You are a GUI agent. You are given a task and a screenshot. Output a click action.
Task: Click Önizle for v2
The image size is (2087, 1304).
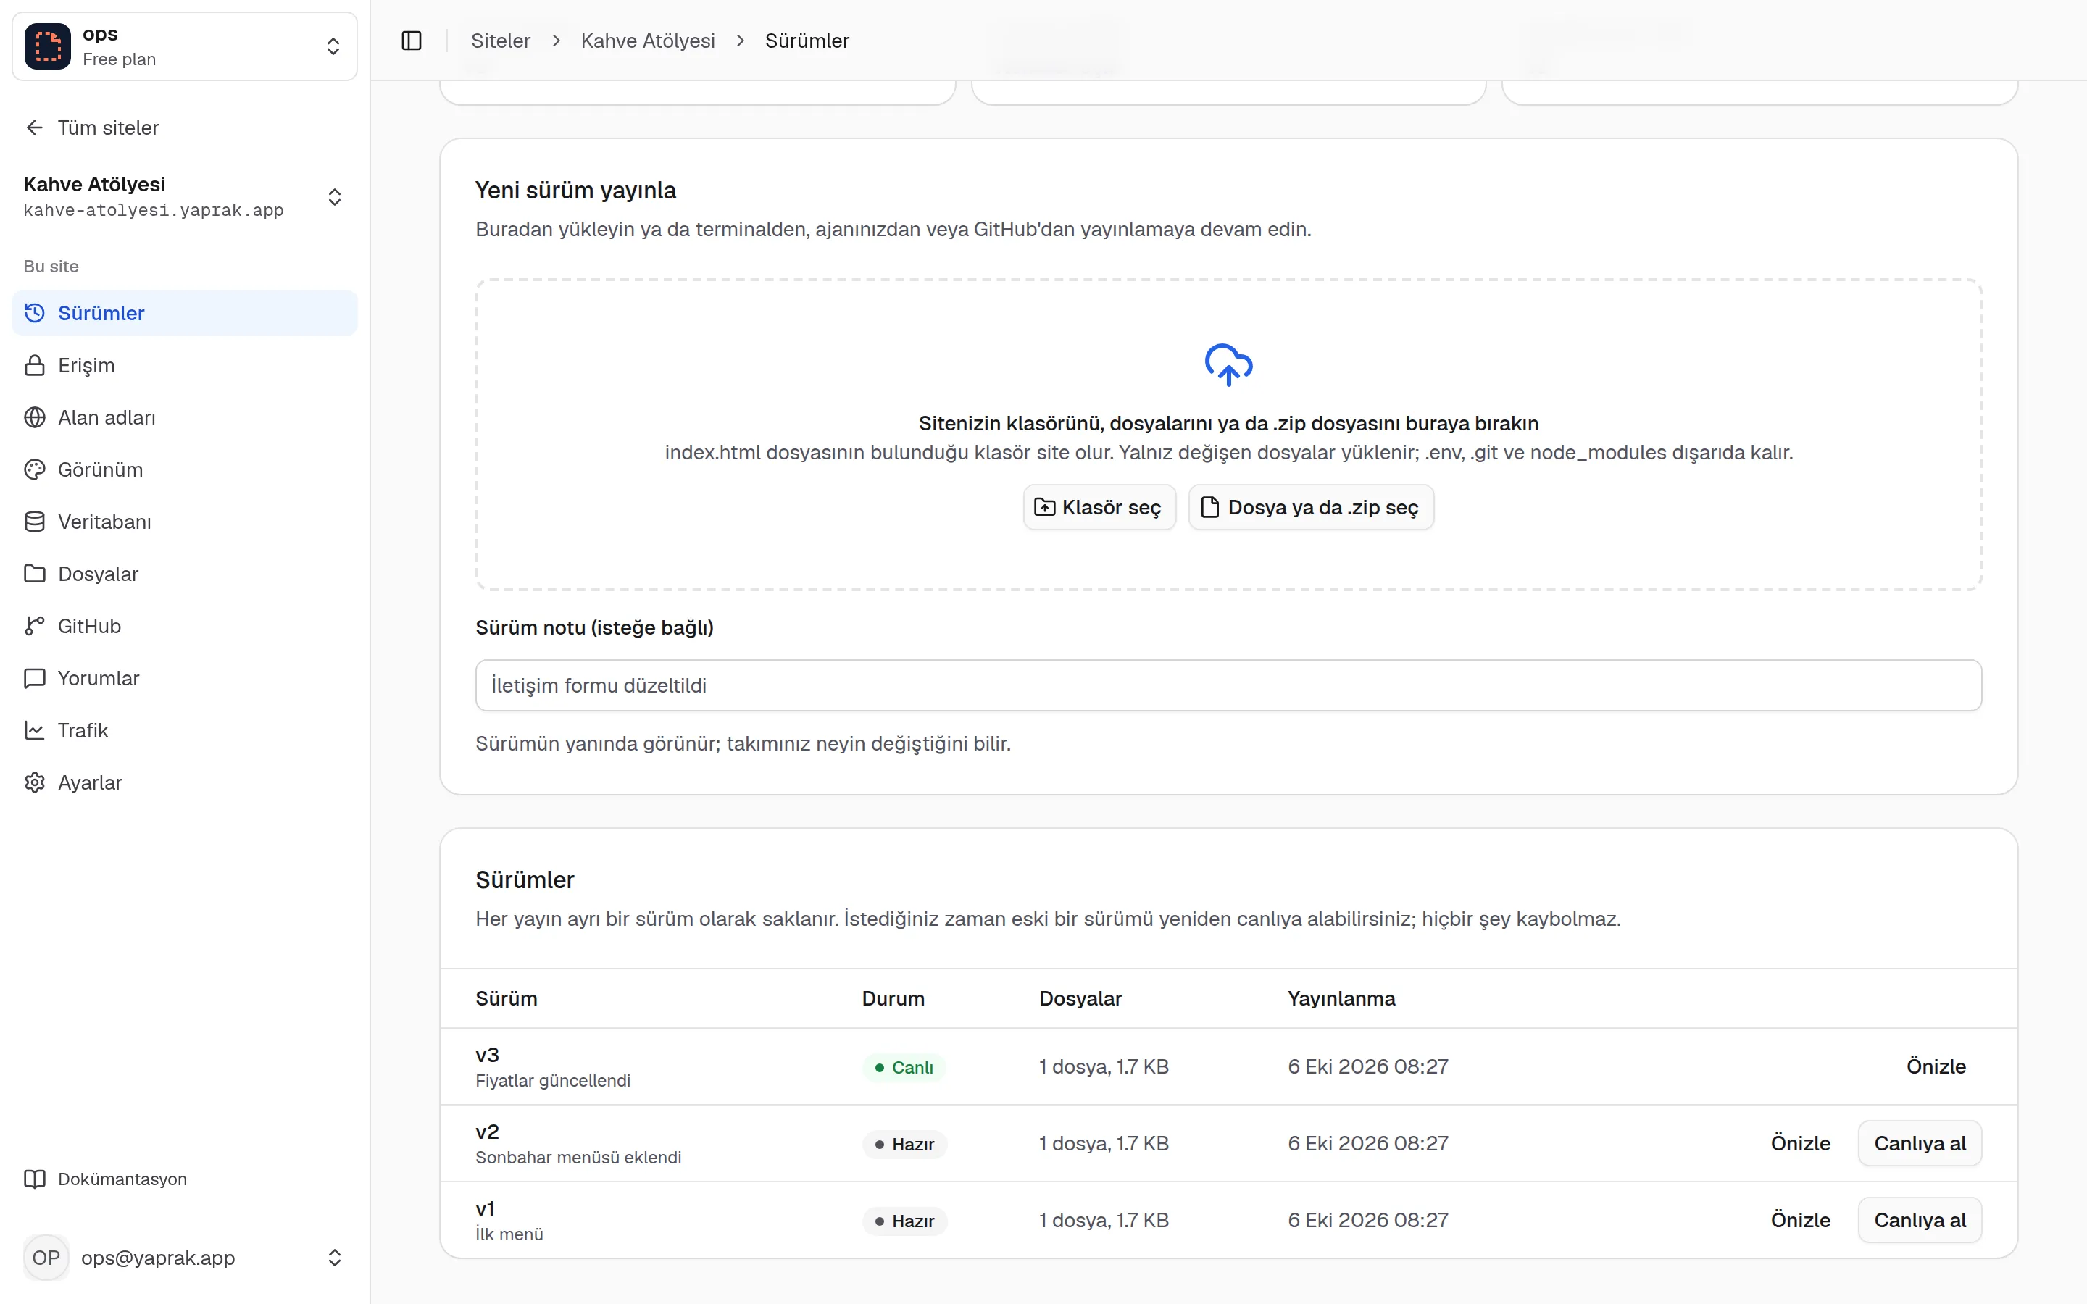(x=1801, y=1142)
